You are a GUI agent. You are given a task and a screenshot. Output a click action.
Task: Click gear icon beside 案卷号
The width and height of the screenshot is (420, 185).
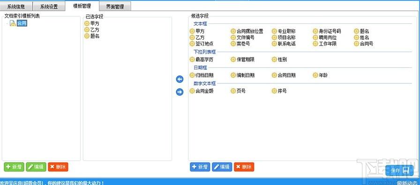pos(233,44)
